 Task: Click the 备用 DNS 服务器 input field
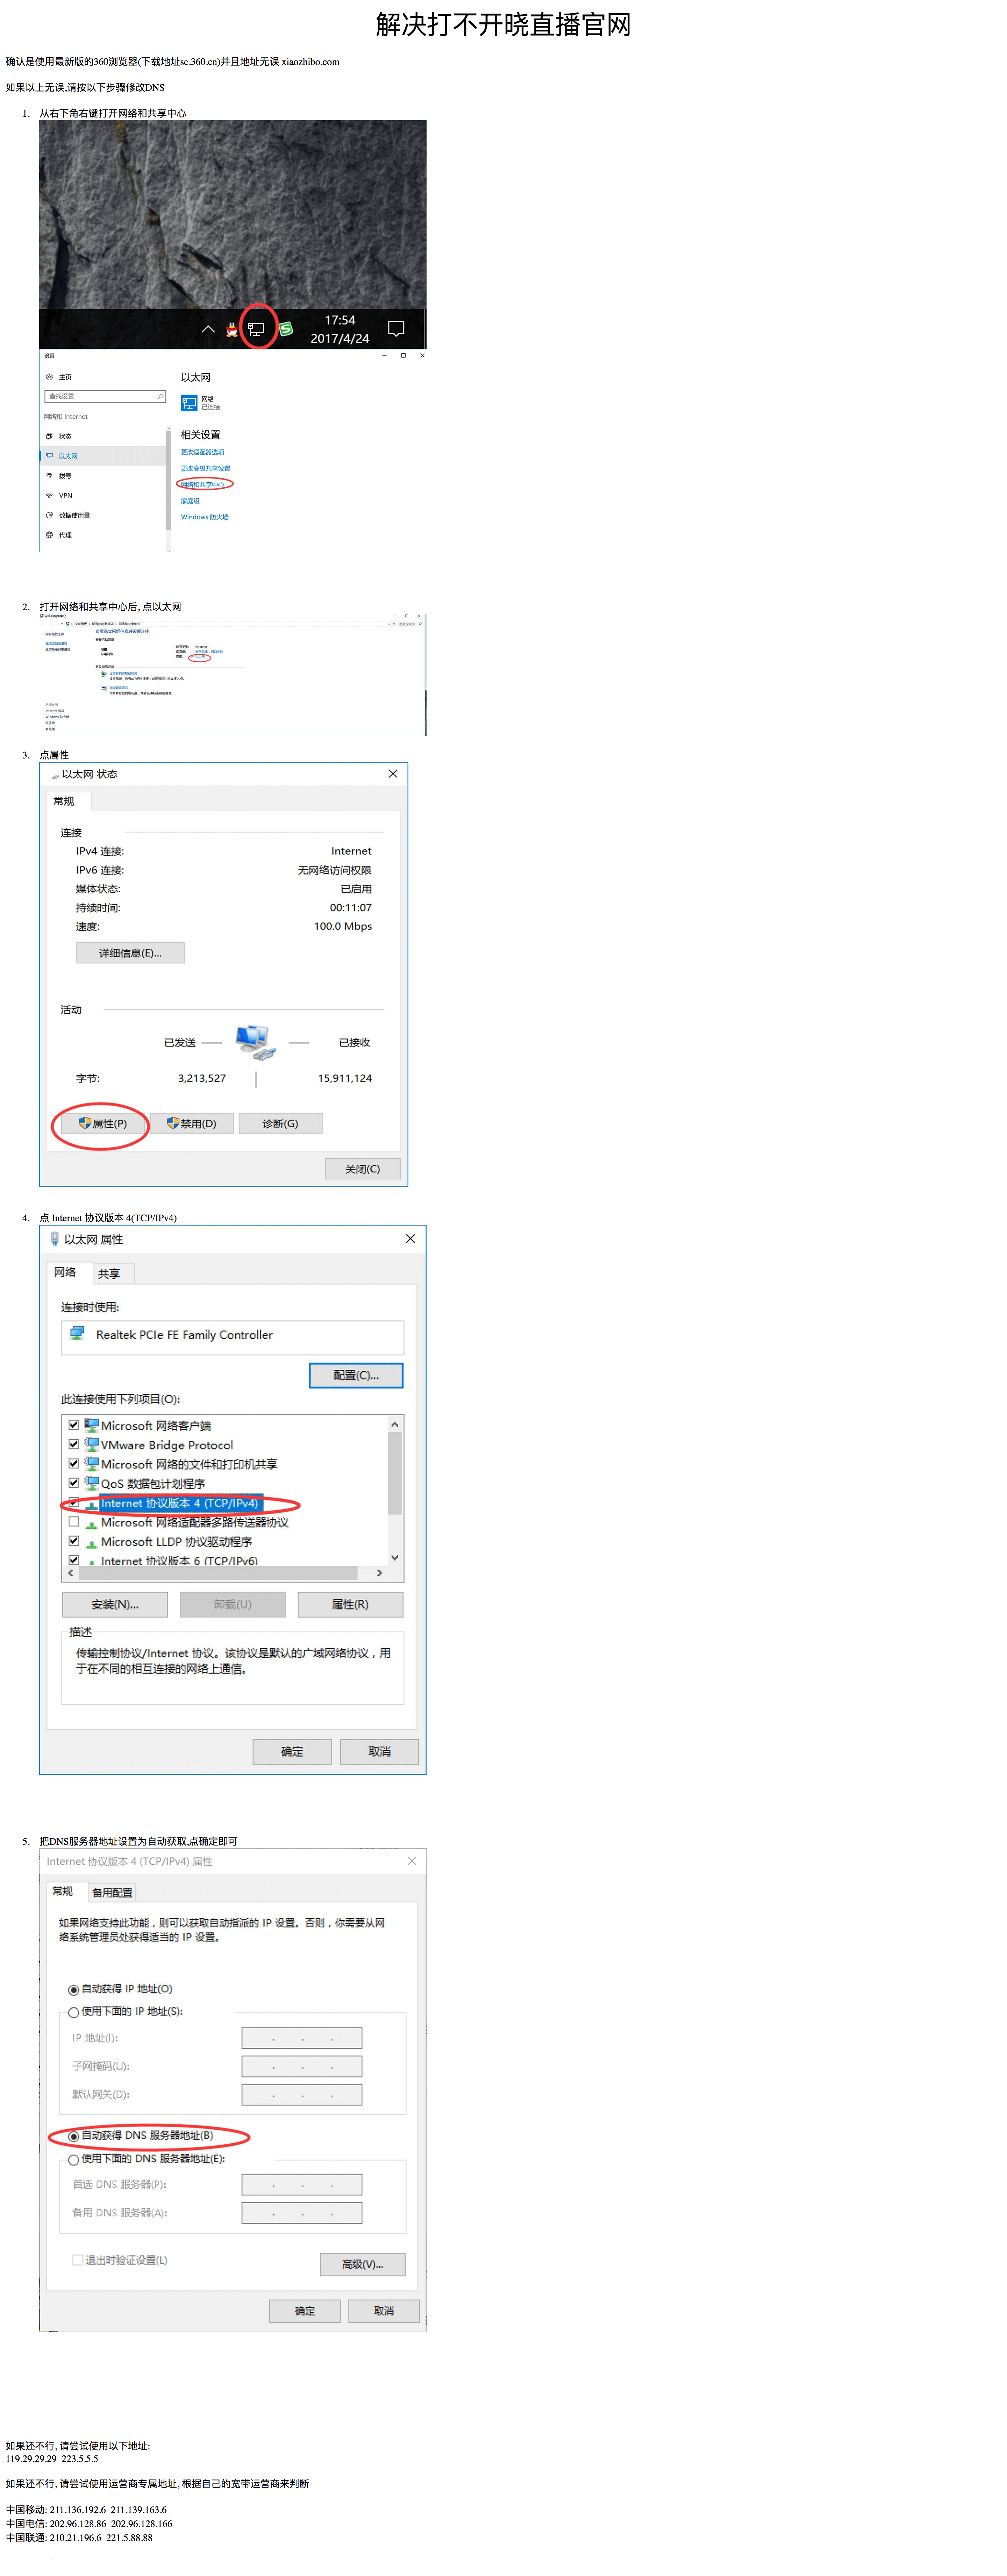[x=302, y=2212]
